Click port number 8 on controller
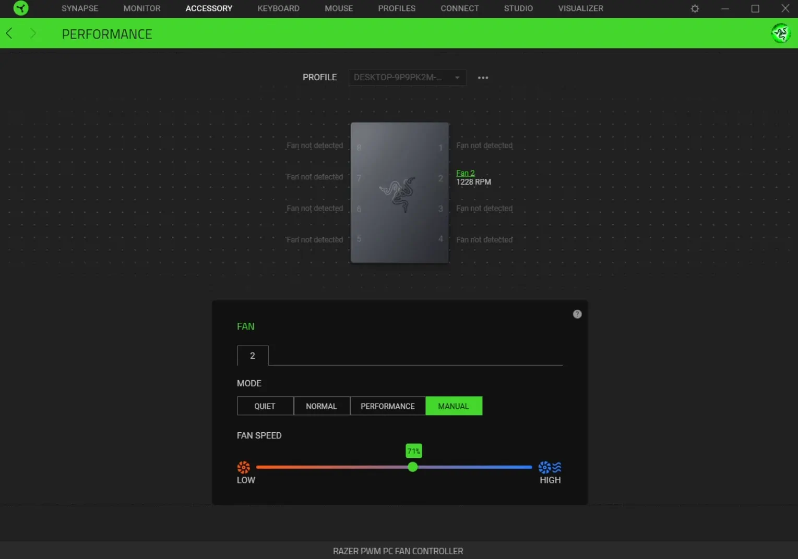This screenshot has width=798, height=559. click(x=359, y=148)
